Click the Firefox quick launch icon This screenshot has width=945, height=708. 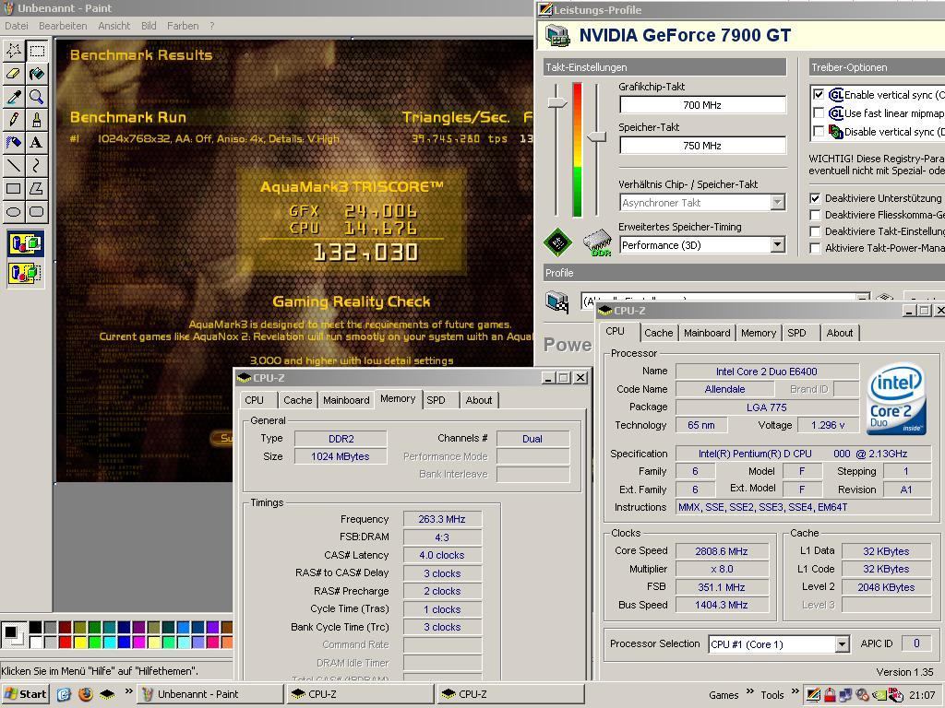(x=86, y=694)
